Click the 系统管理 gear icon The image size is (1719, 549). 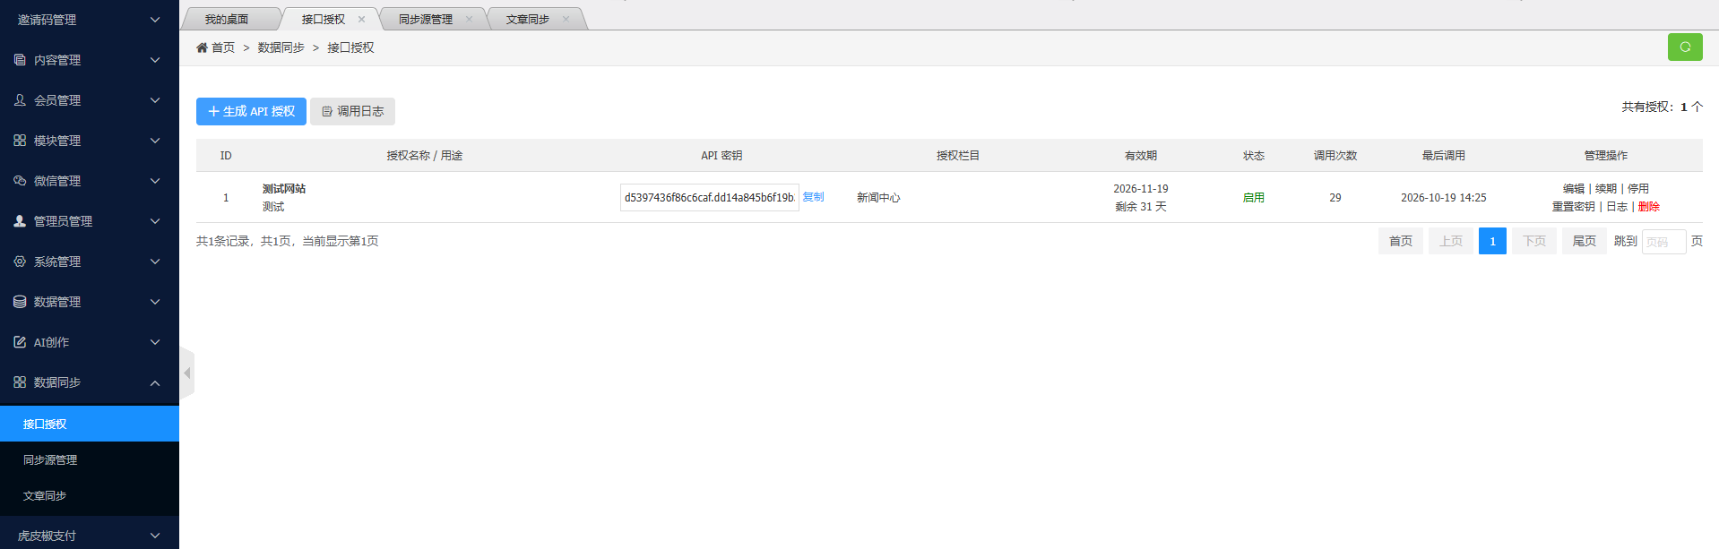point(20,262)
